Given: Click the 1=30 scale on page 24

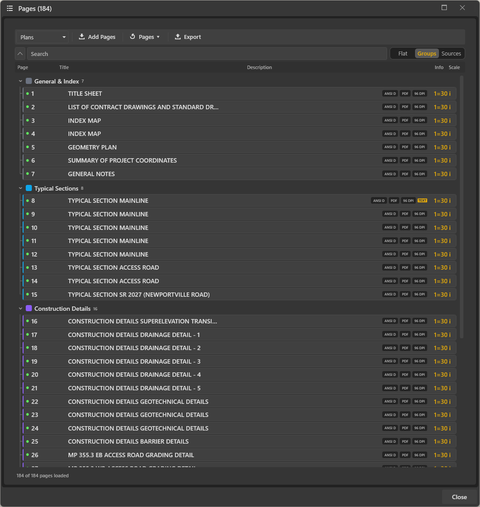Looking at the screenshot, I should pyautogui.click(x=442, y=428).
